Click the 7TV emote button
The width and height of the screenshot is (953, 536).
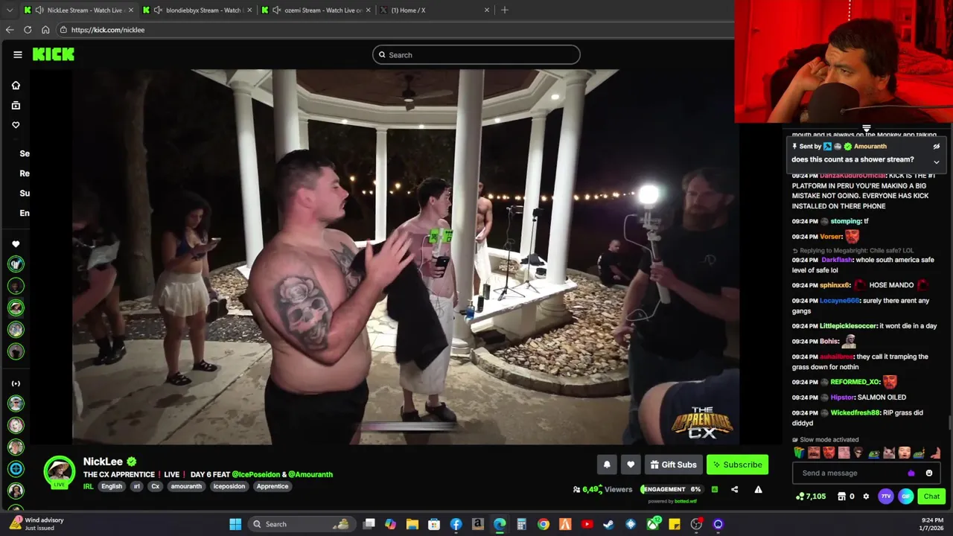886,497
